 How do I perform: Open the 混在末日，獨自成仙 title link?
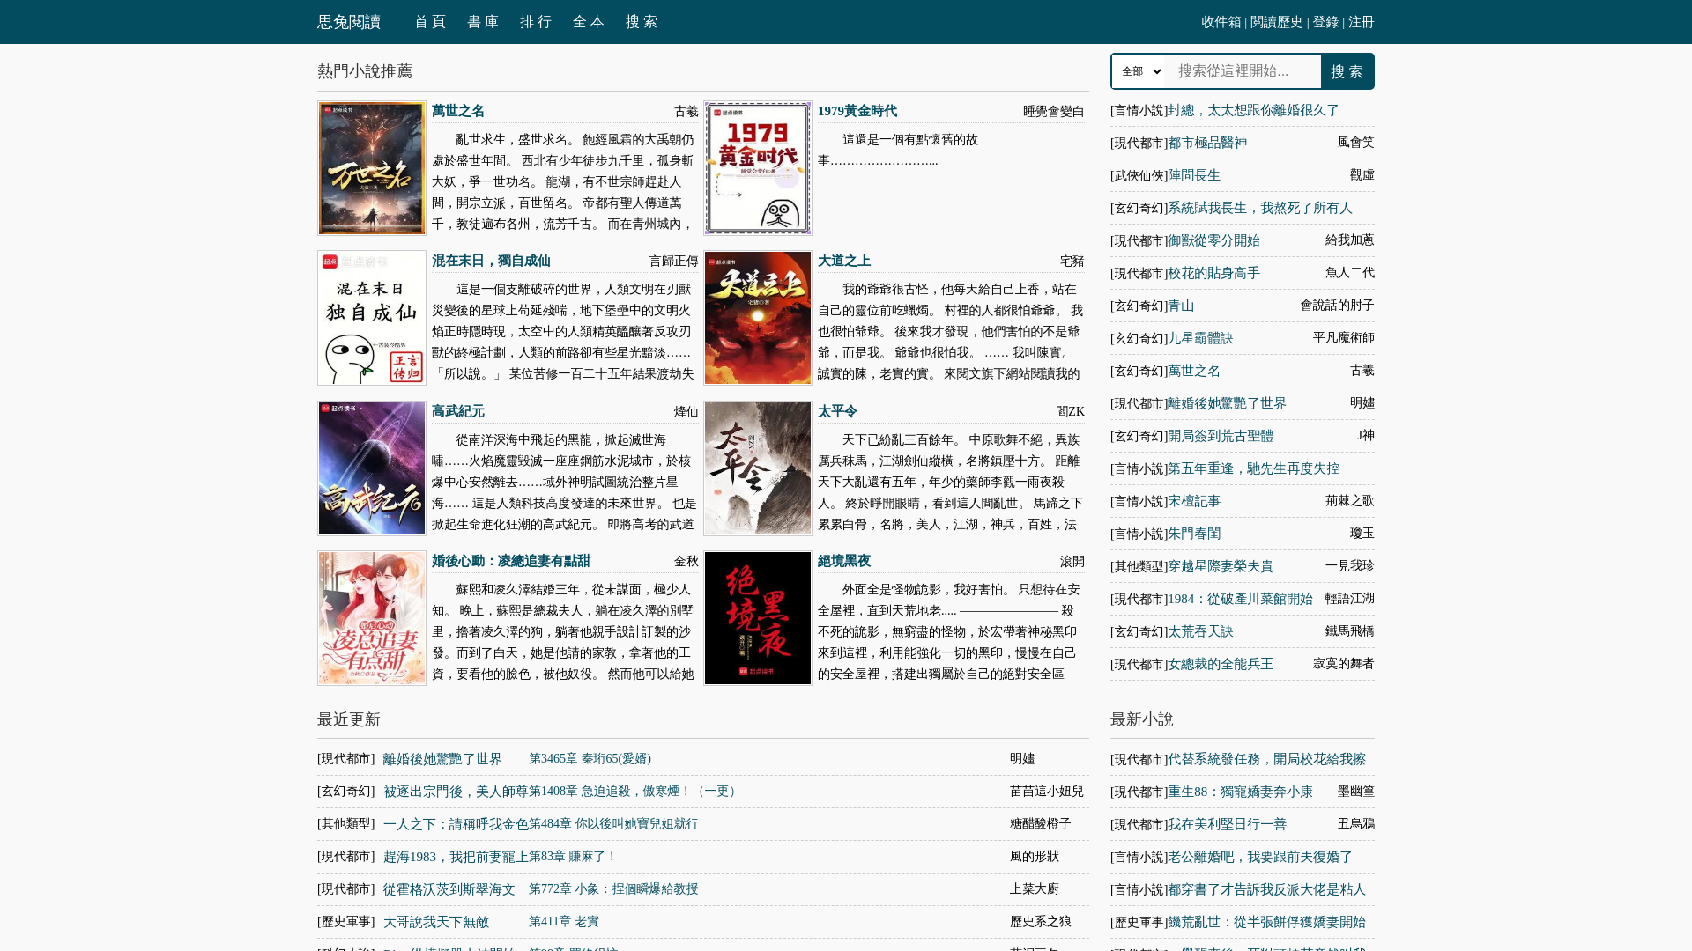pos(491,261)
